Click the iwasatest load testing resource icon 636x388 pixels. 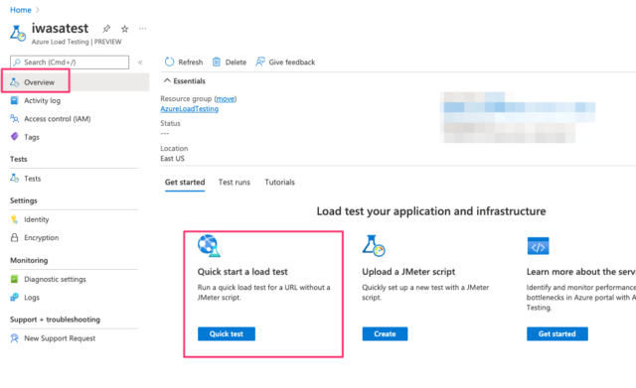click(18, 33)
